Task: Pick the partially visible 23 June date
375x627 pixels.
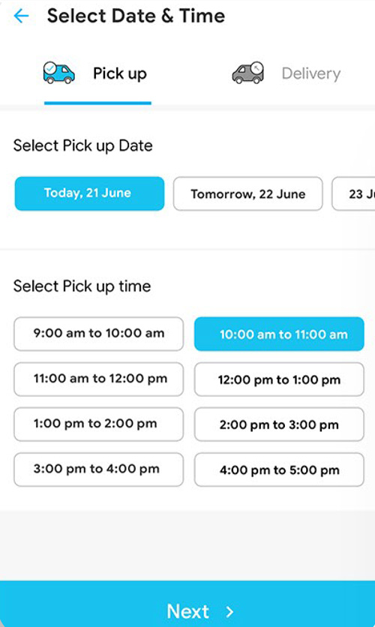Action: click(353, 193)
